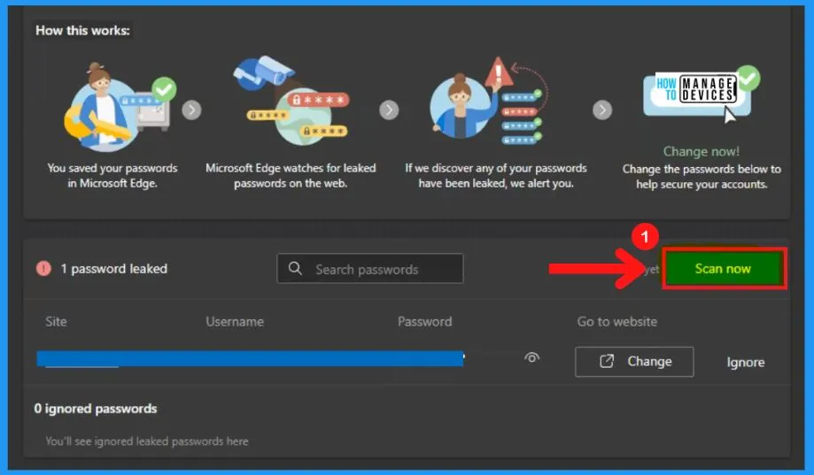Click the red leaked password alert icon

[x=43, y=269]
